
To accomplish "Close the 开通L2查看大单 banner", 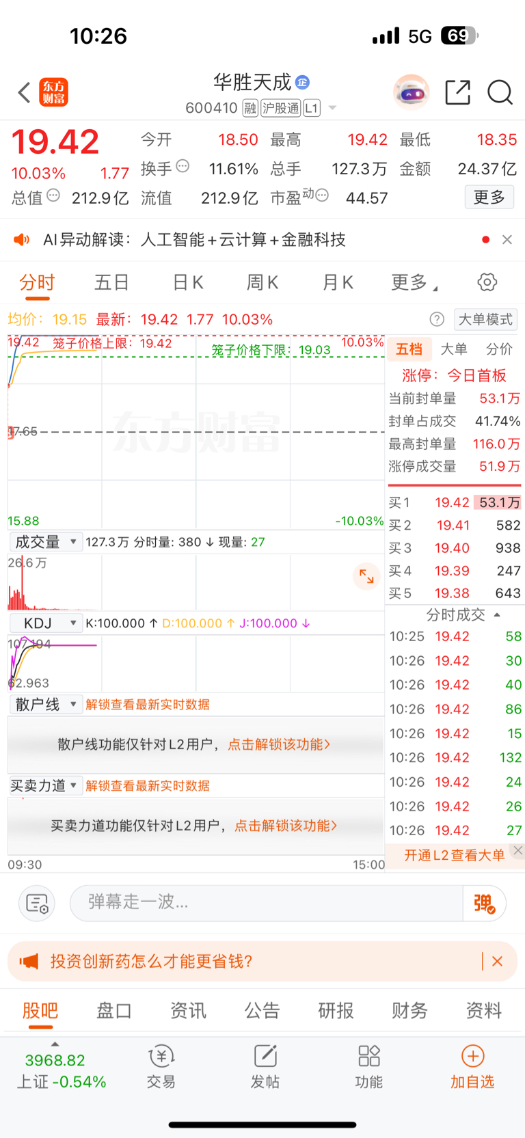I will click(518, 850).
